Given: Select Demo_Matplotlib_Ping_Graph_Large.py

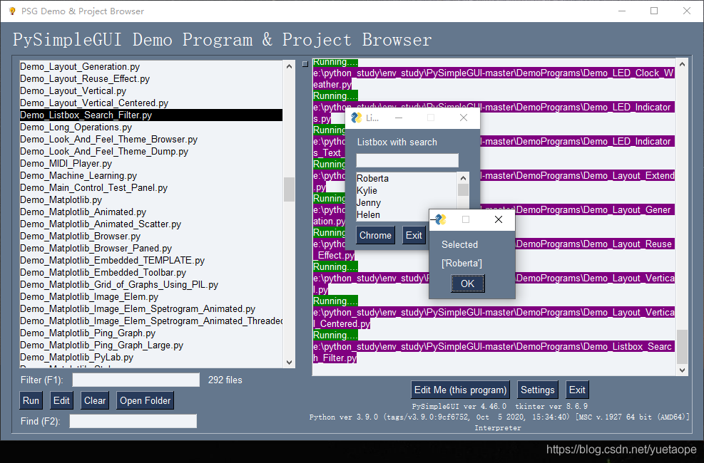Looking at the screenshot, I should [151, 345].
